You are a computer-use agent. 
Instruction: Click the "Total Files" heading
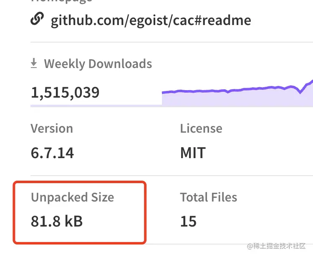coord(208,197)
